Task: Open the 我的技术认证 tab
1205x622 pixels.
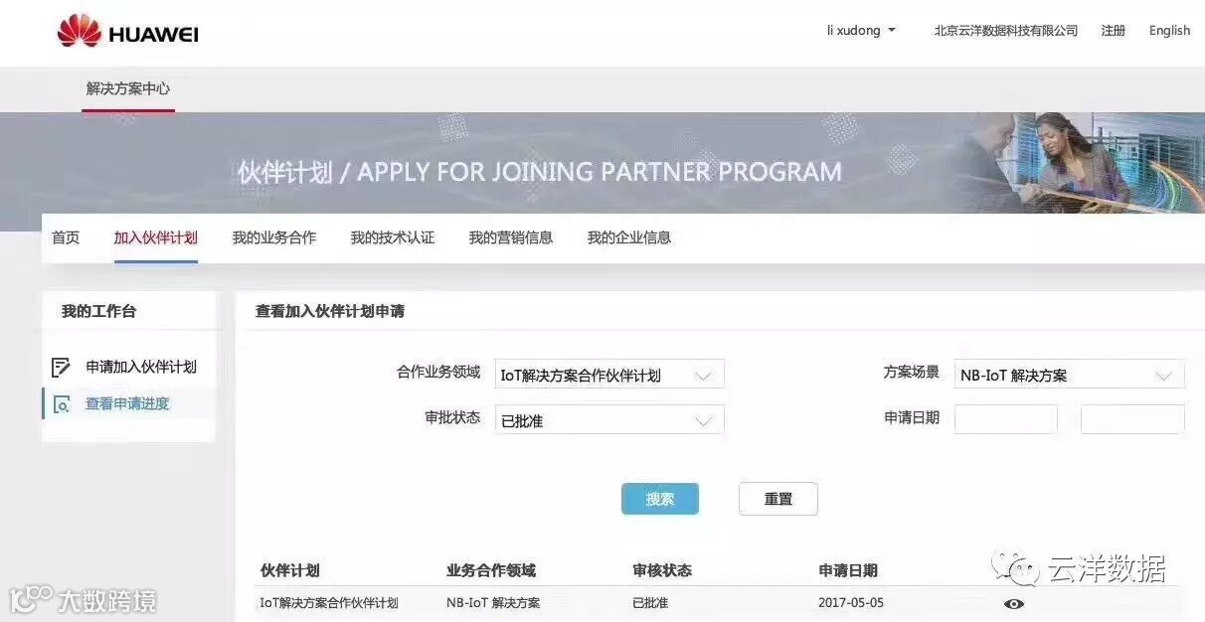Action: coord(393,237)
